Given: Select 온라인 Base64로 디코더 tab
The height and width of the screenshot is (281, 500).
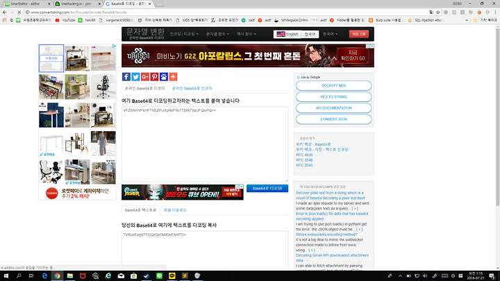Looking at the screenshot, I should click(144, 88).
